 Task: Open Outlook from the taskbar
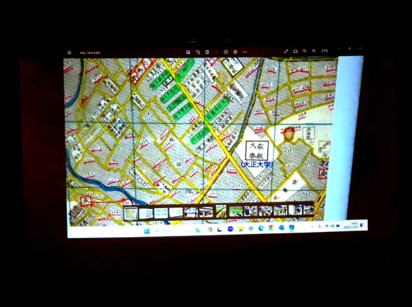(281, 228)
